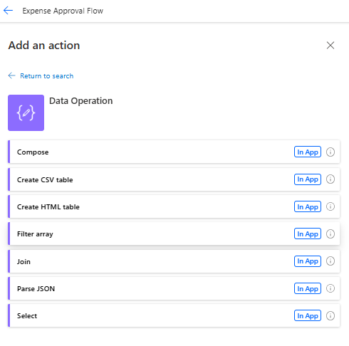Click the In App badge on Compose
The height and width of the screenshot is (346, 349).
[x=308, y=152]
